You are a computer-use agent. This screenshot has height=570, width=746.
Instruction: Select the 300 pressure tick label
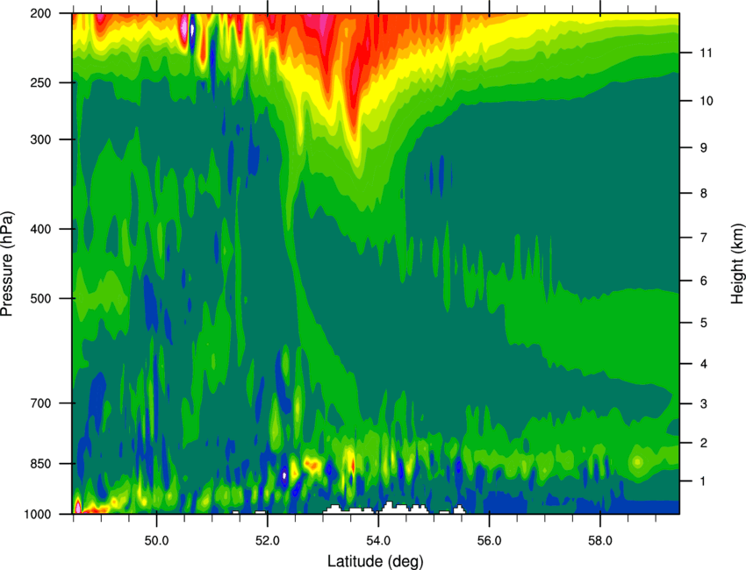[x=40, y=139]
